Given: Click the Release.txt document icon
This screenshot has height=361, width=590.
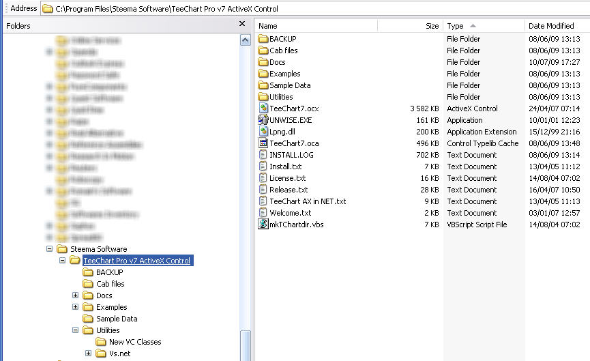Looking at the screenshot, I should 263,190.
